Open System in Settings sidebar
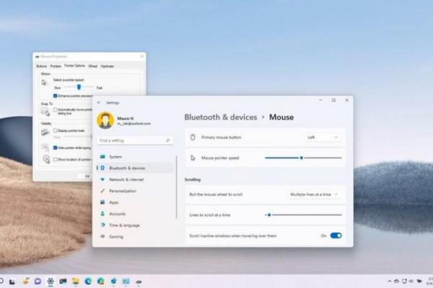The width and height of the screenshot is (433, 288). [x=136, y=156]
